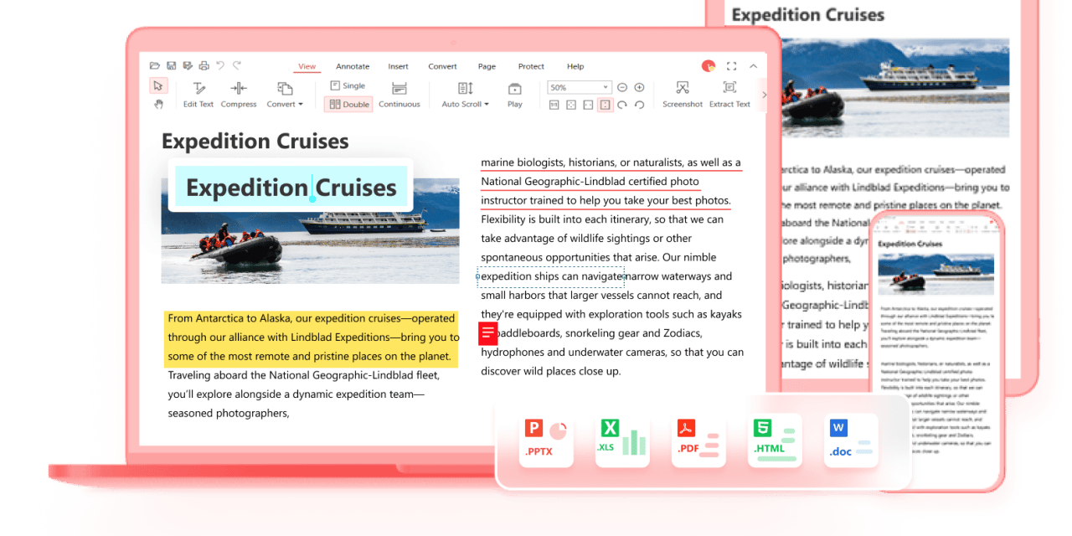Take a Screenshot with the toolbar tool
This screenshot has height=536, width=1072.
[x=683, y=94]
